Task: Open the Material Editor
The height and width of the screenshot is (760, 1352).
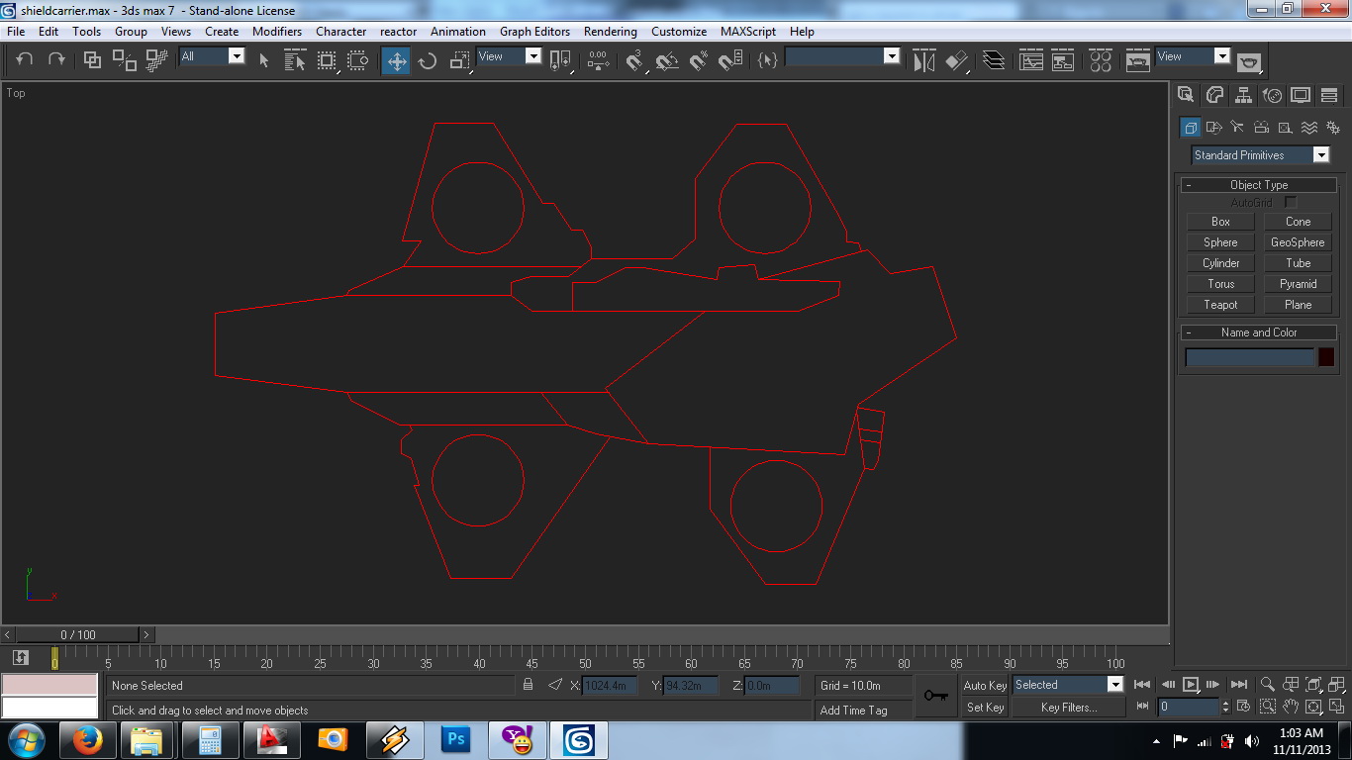Action: pyautogui.click(x=1101, y=60)
